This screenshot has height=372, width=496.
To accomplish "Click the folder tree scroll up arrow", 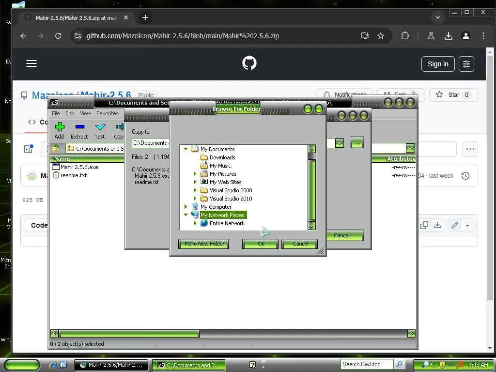I will [x=311, y=149].
